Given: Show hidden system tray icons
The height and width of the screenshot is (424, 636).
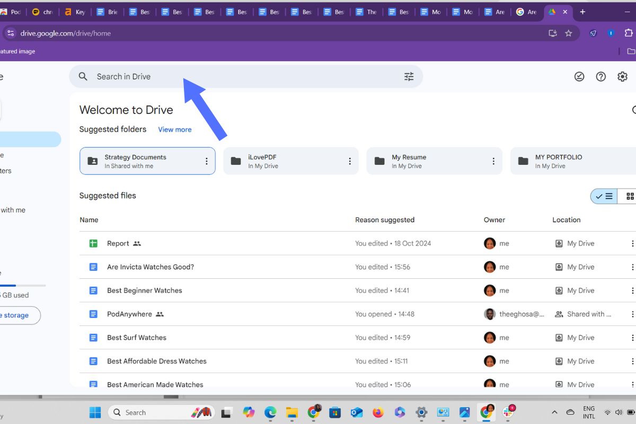Looking at the screenshot, I should click(x=554, y=412).
